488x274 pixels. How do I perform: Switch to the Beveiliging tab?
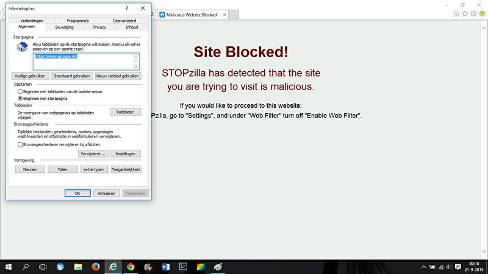click(64, 27)
